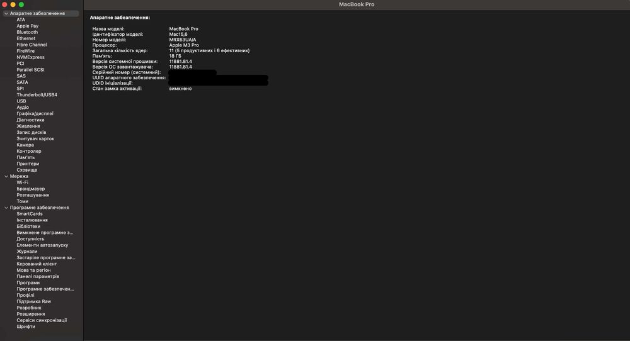Choose Запис дисків item

pyautogui.click(x=31, y=132)
